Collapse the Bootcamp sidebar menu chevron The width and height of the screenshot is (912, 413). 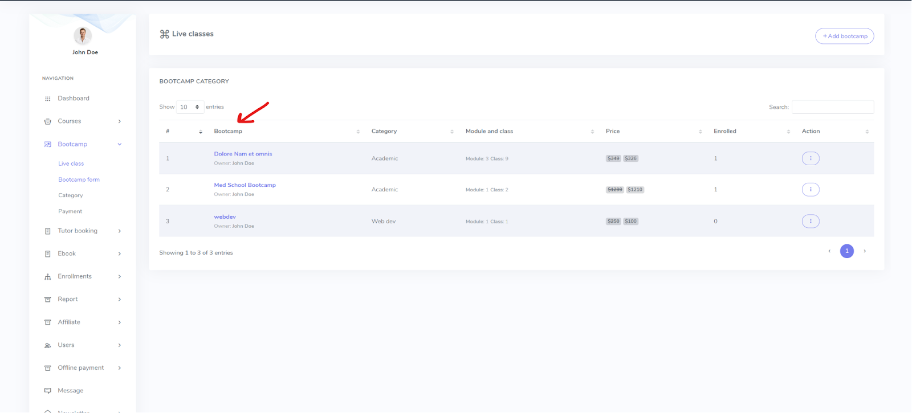point(120,144)
